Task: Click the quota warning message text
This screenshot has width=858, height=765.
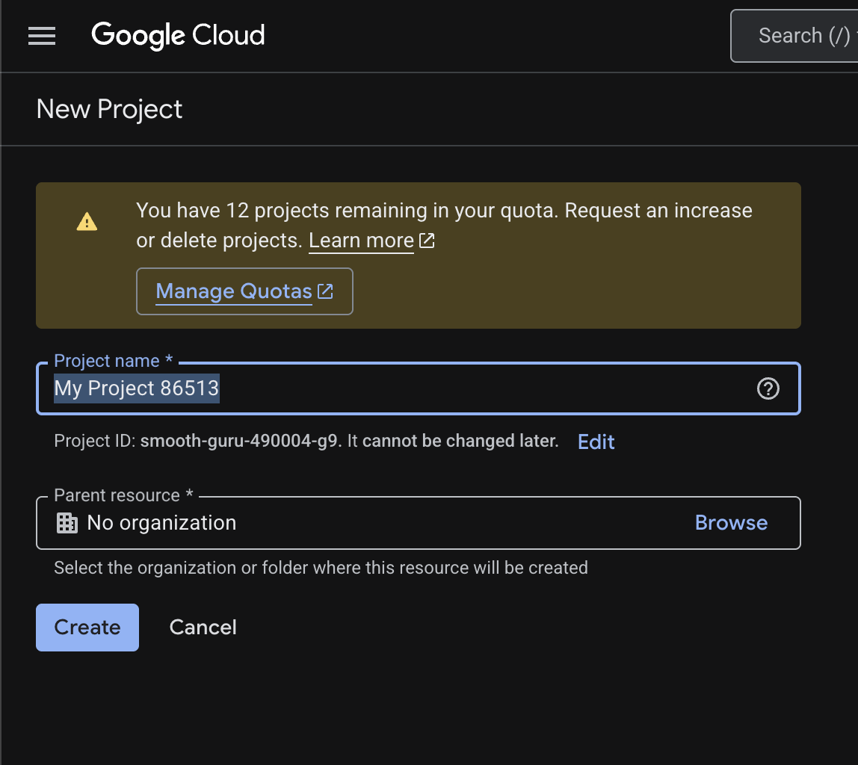Action: click(x=444, y=211)
